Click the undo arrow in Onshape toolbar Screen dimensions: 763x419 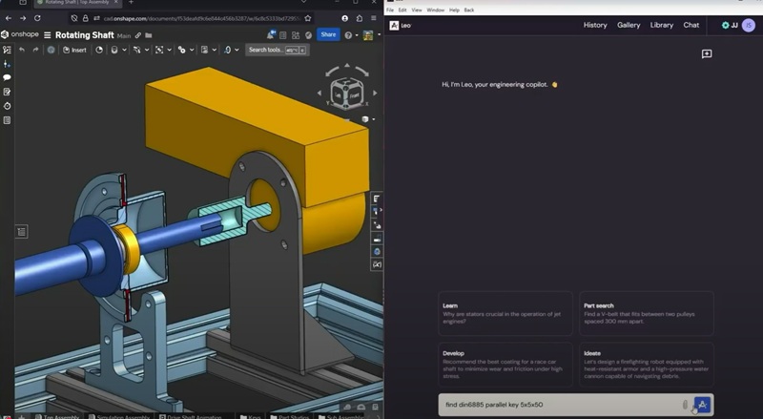(x=22, y=50)
